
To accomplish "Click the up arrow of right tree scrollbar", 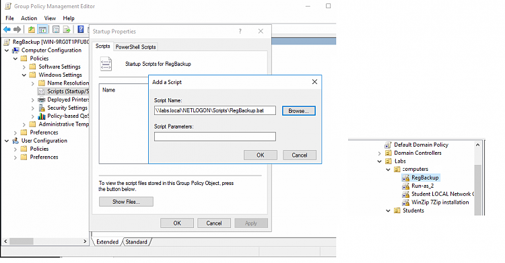I will point(477,145).
